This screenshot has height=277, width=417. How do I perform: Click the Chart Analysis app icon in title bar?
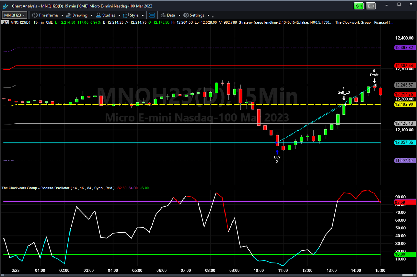coord(5,6)
